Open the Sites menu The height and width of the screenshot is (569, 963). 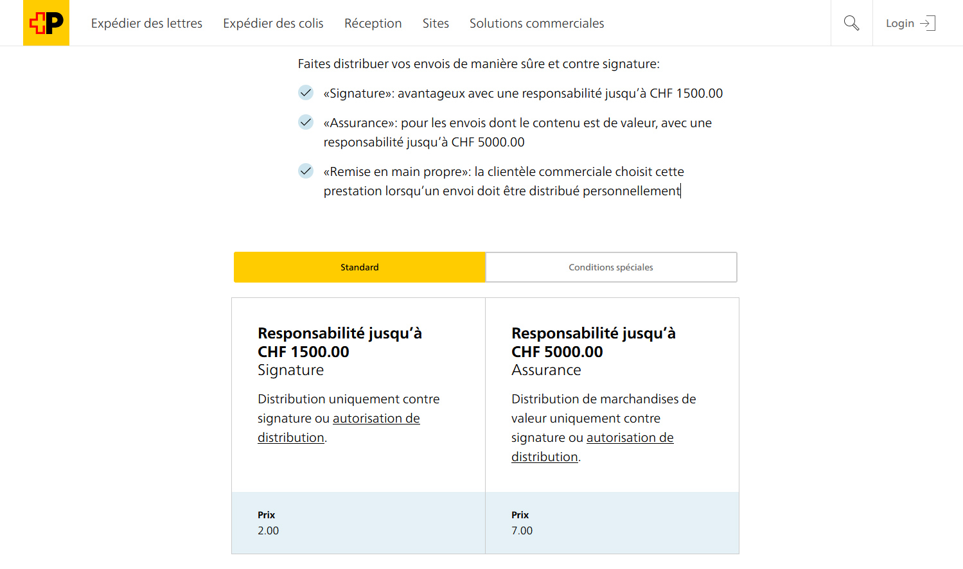pyautogui.click(x=436, y=23)
